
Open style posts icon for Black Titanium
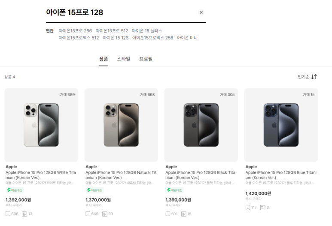(x=184, y=214)
